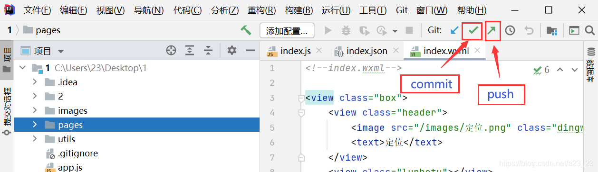Screen dimensions: 598x172
Task: Open Git history clock icon
Action: 510,30
